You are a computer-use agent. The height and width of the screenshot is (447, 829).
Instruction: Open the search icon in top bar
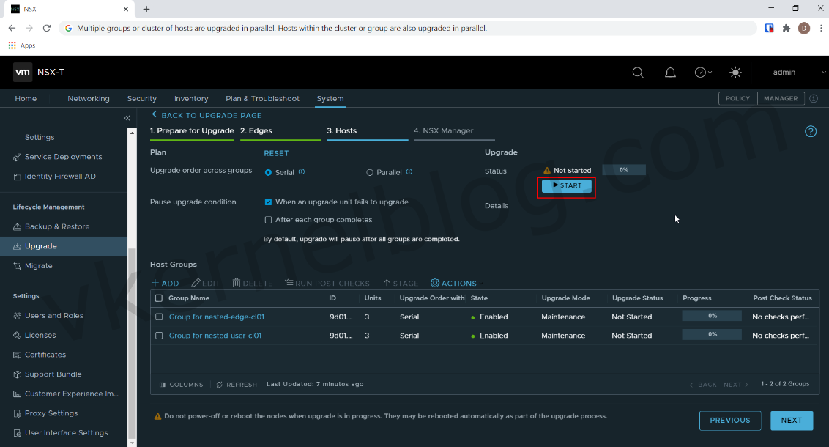click(x=638, y=72)
